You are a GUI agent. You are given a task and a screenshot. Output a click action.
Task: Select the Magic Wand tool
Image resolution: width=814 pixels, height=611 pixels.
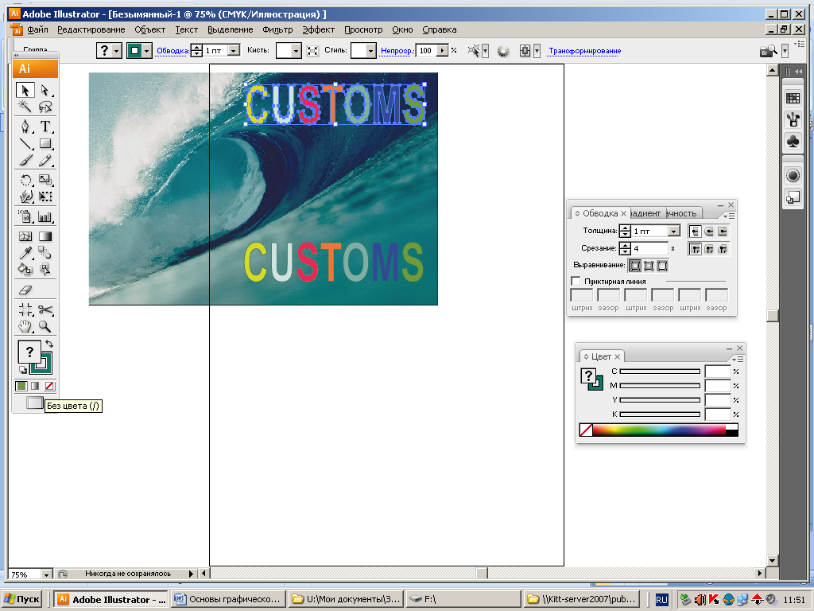click(x=25, y=107)
